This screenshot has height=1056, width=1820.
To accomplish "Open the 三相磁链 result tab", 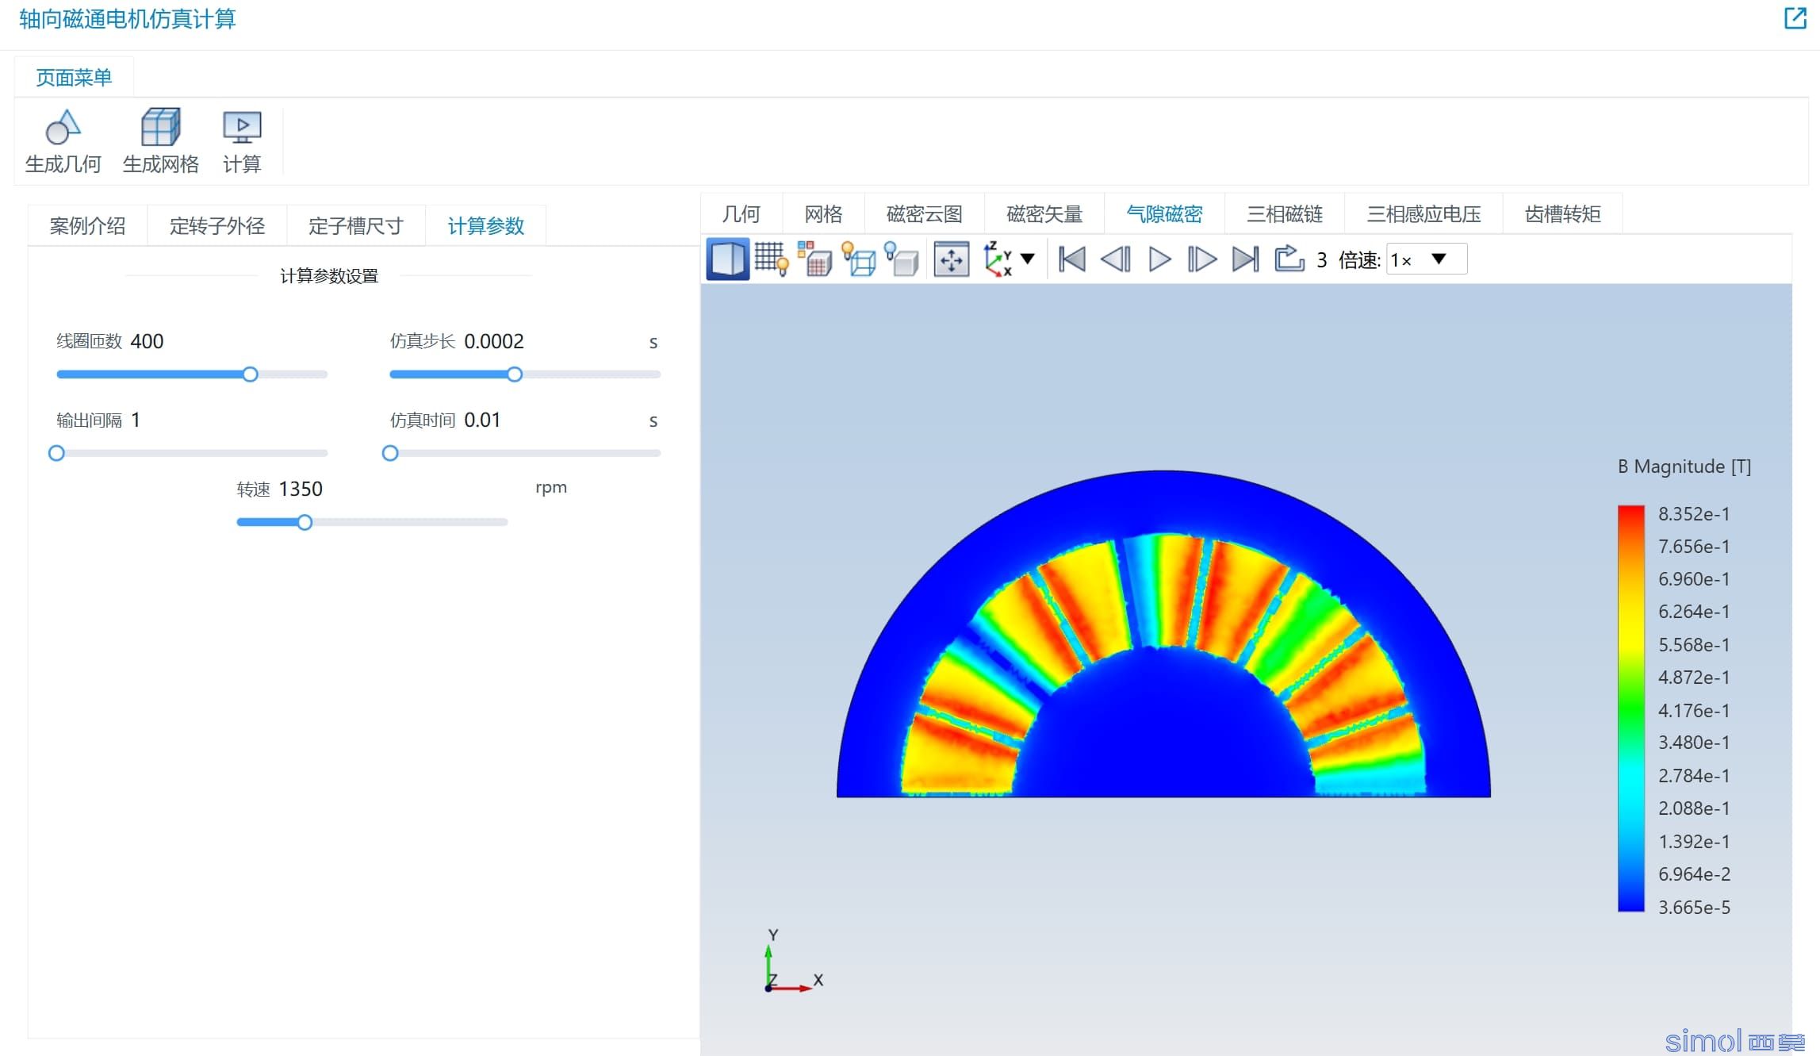I will point(1284,213).
